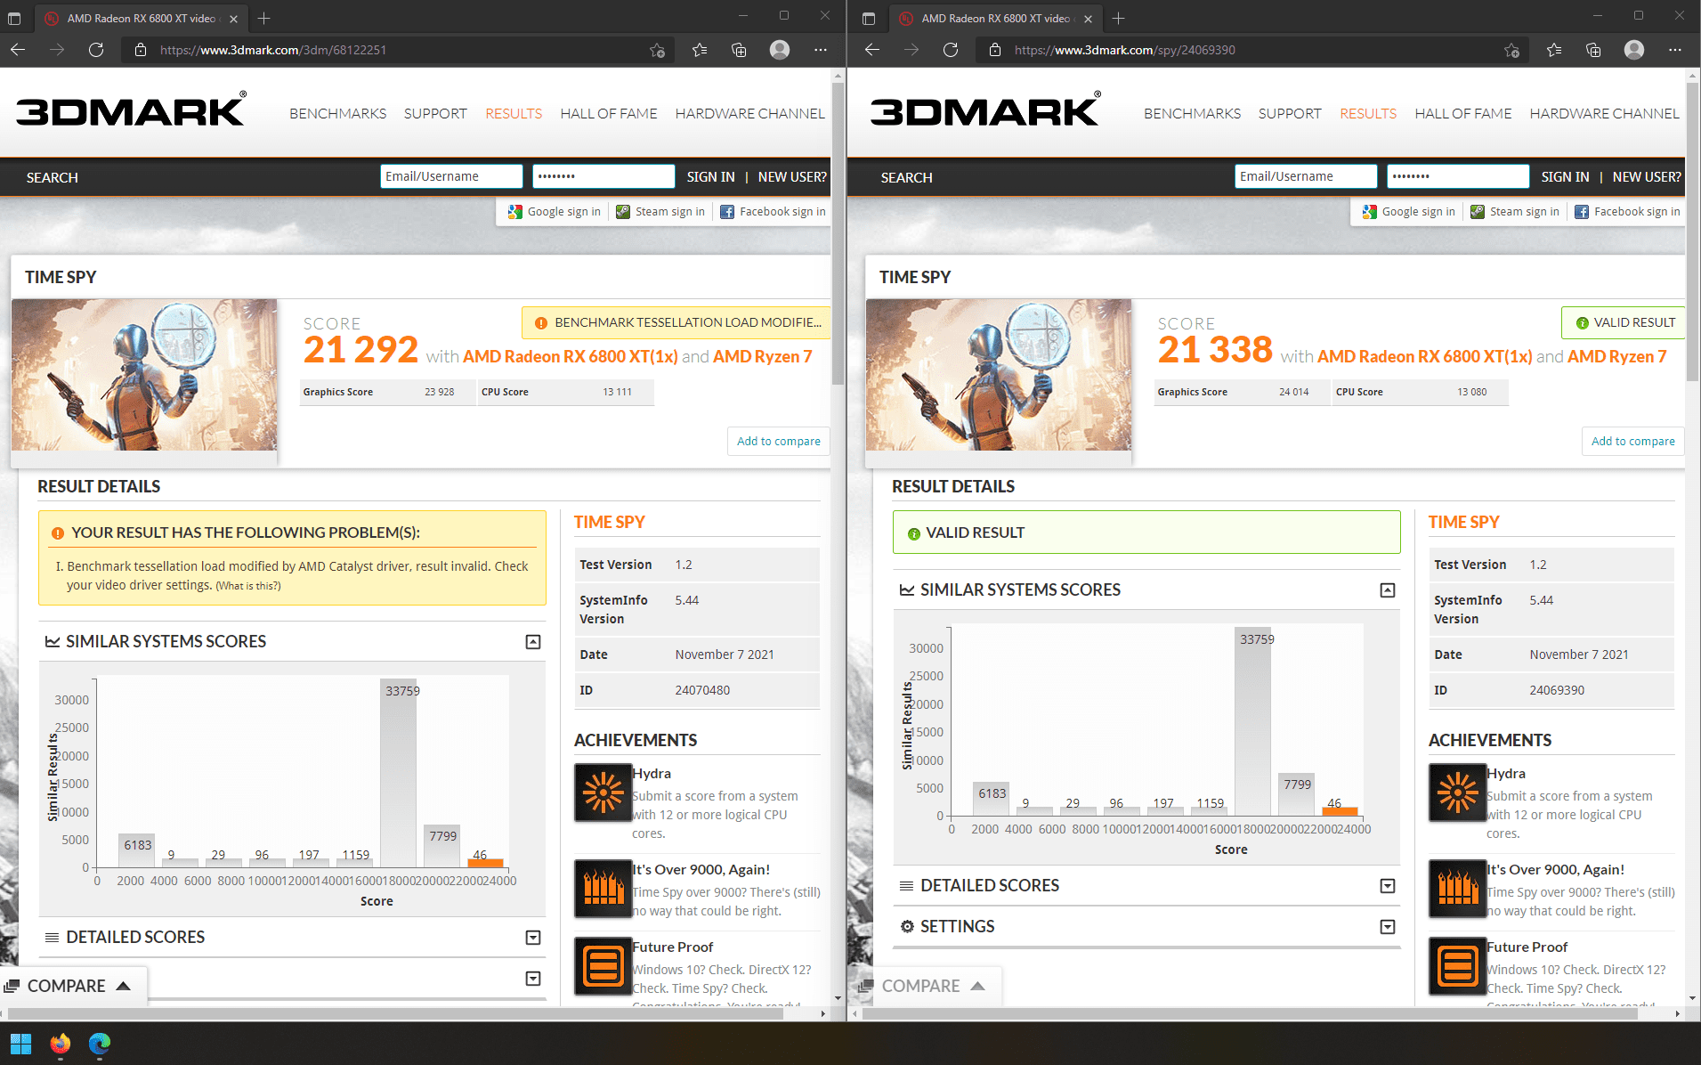This screenshot has height=1065, width=1701.
Task: Click Add to compare in left window
Action: (779, 441)
